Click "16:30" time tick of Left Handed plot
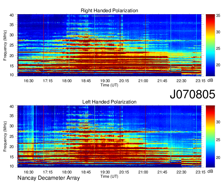The image size is (224, 182). pyautogui.click(x=29, y=172)
